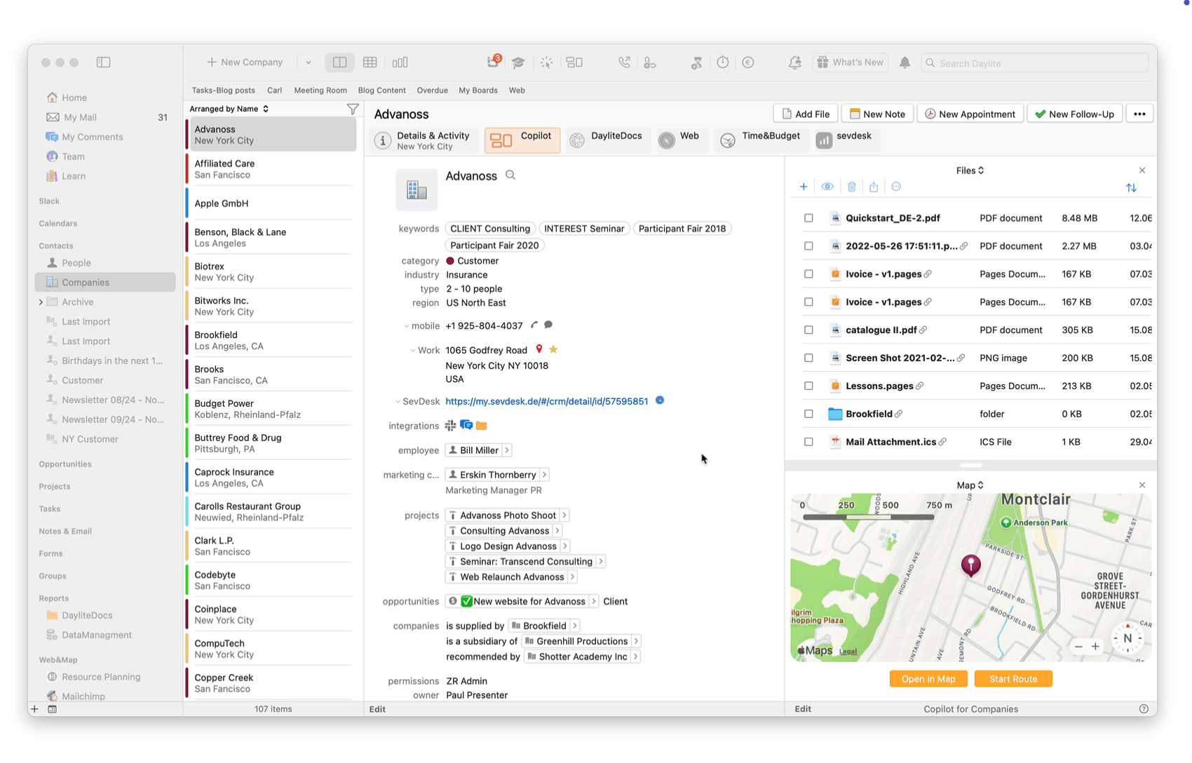Image resolution: width=1192 pixels, height=763 pixels.
Task: Click the Slack integration icon
Action: 450,426
